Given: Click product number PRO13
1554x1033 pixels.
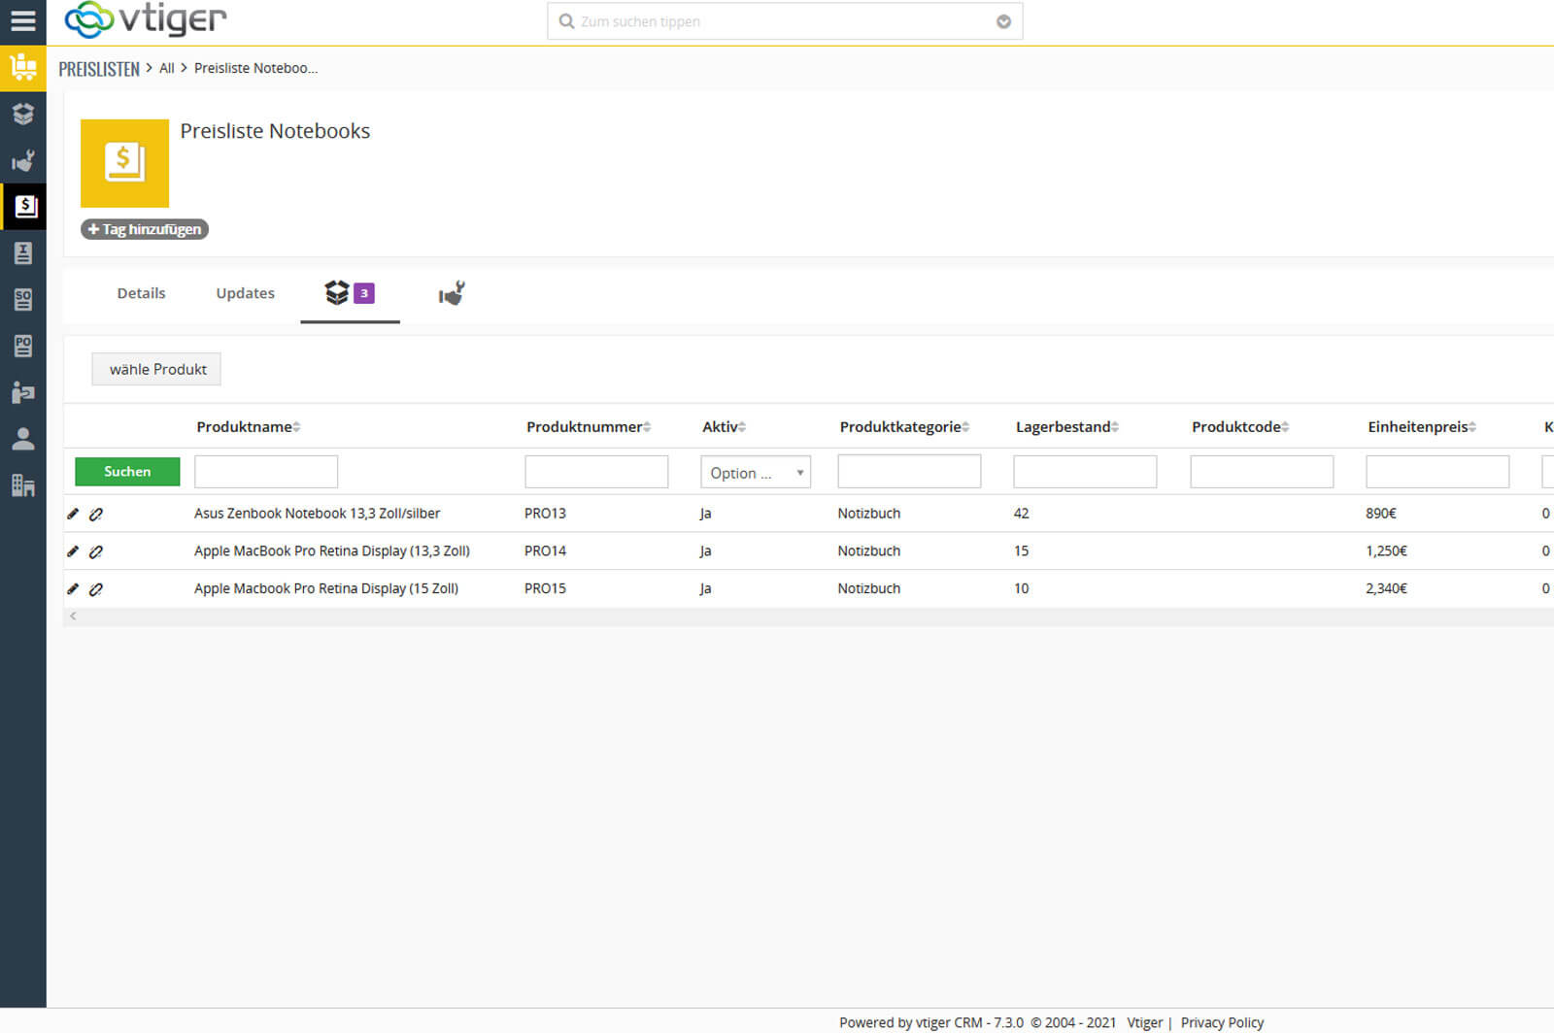Looking at the screenshot, I should click(545, 514).
